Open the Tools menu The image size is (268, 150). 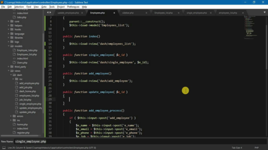52,7
